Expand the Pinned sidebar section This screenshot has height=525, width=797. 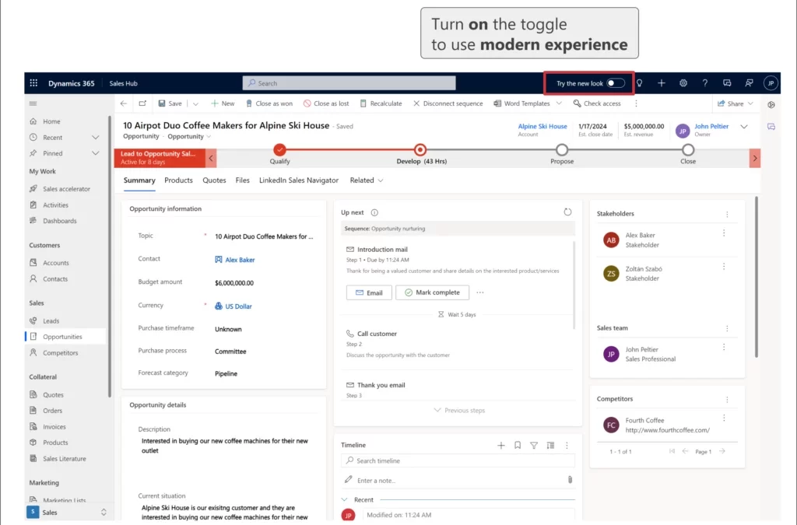coord(95,153)
